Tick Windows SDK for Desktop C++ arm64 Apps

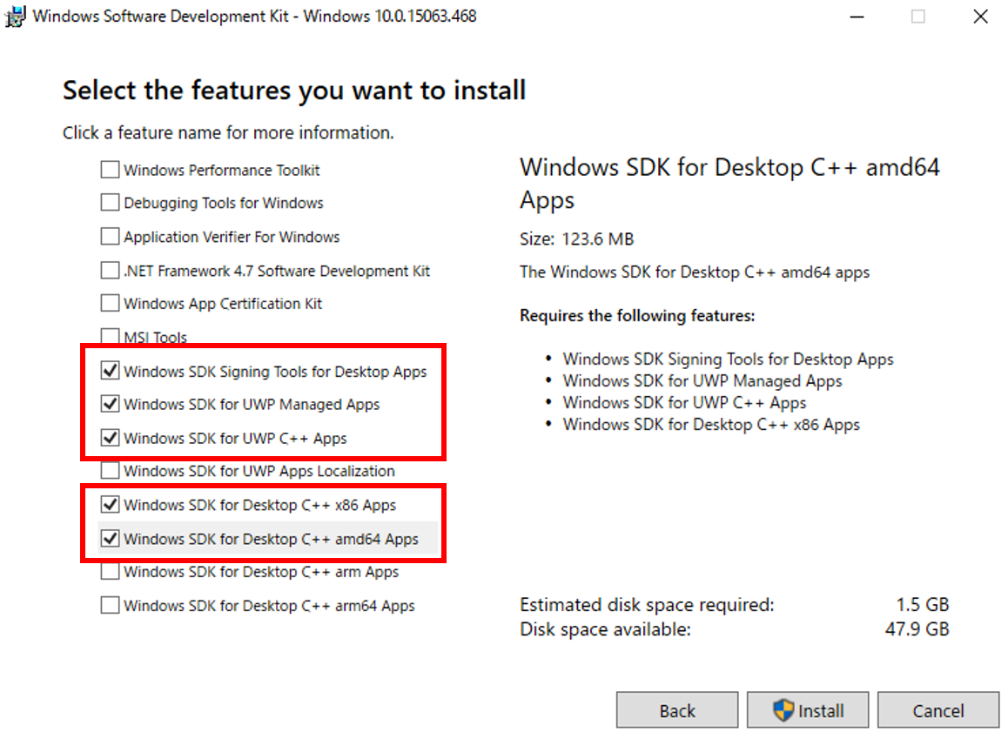(110, 605)
